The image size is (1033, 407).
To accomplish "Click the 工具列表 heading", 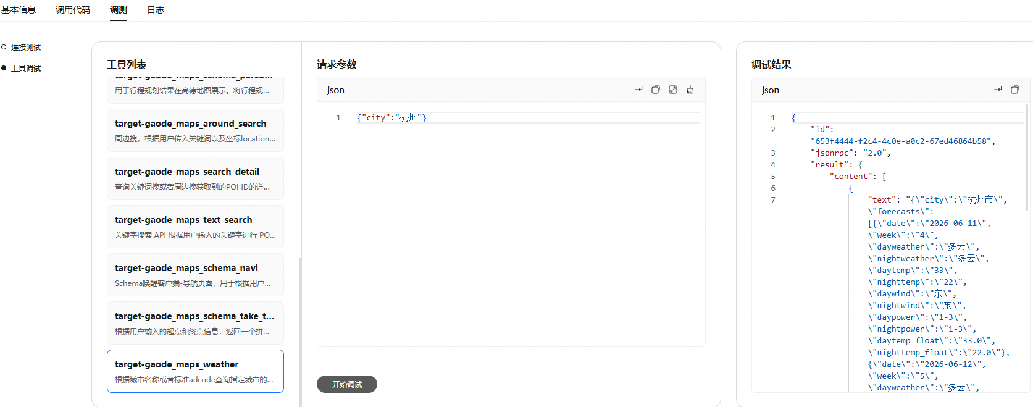I will [127, 64].
